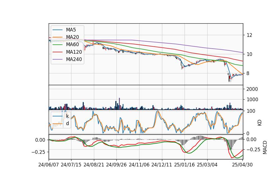The width and height of the screenshot is (270, 194).
Task: Click the 25/04/30 date axis label
Action: [242, 165]
